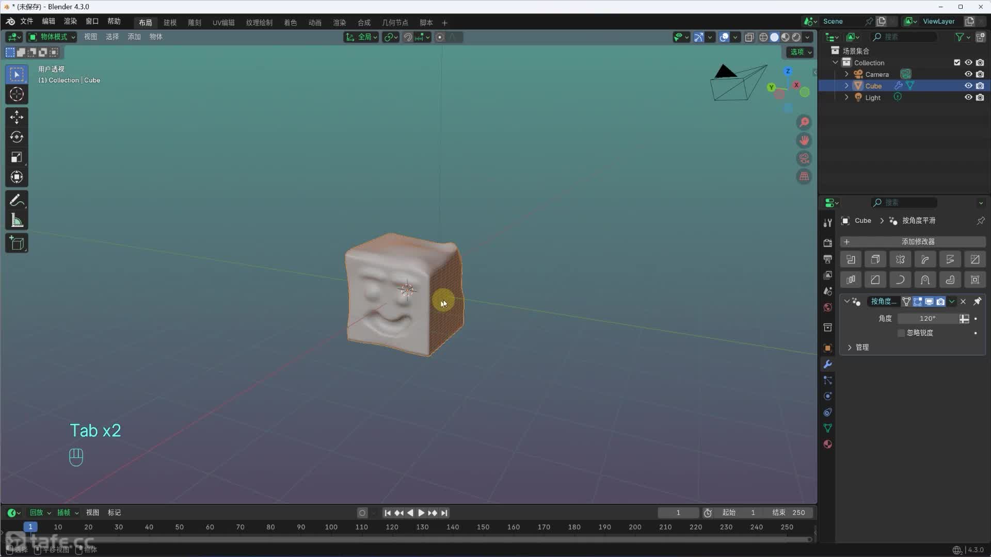
Task: Open the 物体模式 mode dropdown
Action: pos(52,37)
